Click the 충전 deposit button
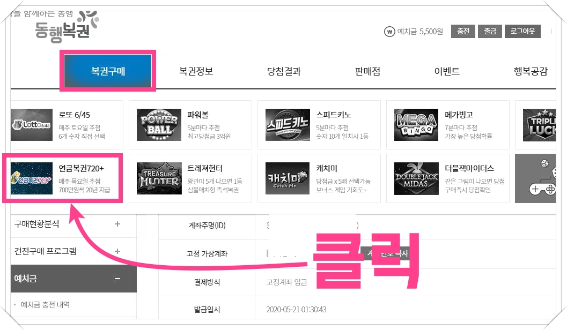 point(463,32)
